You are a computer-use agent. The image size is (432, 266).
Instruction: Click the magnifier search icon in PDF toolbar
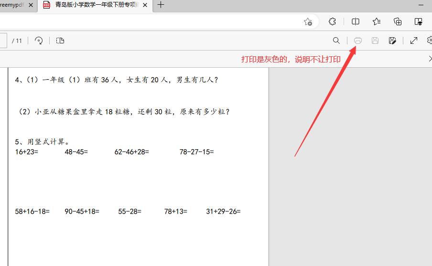[336, 41]
